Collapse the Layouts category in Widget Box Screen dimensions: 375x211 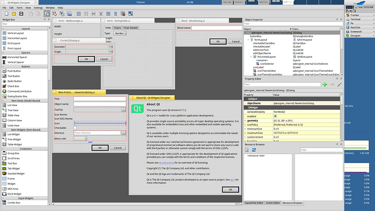[x=3, y=28]
